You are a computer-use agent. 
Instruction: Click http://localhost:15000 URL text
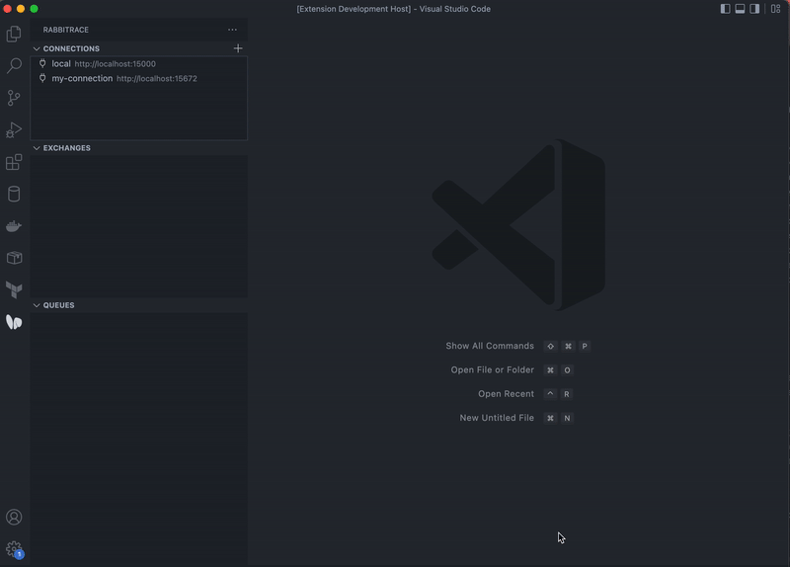click(116, 64)
